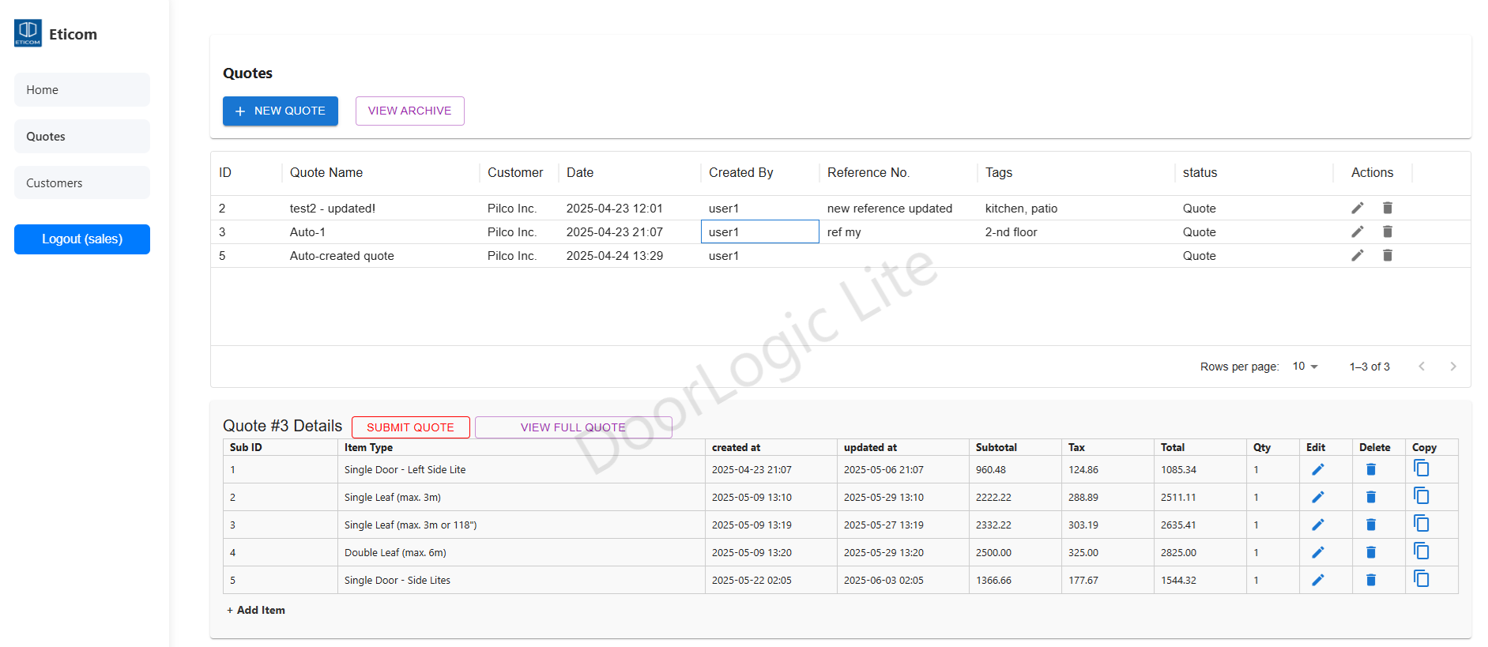Delete the Auto-created quote row

click(x=1387, y=255)
